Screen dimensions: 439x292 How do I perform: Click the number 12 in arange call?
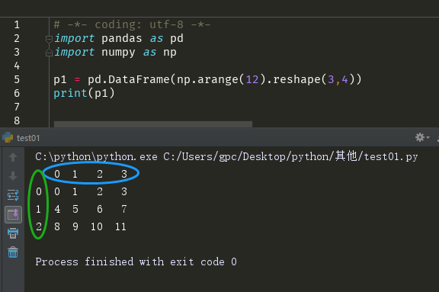pos(252,79)
